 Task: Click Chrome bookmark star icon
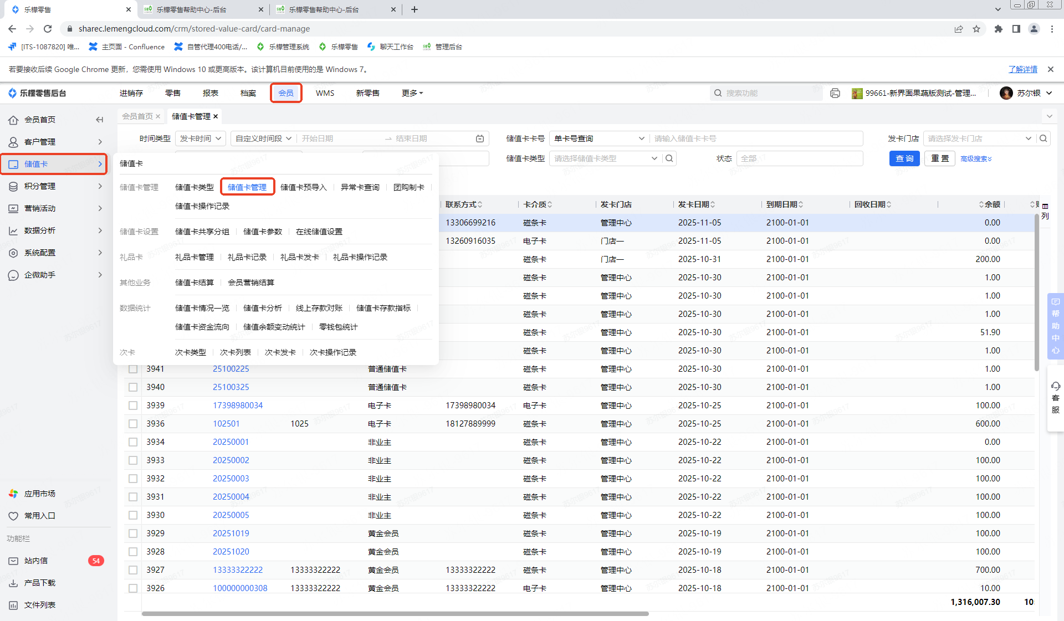pos(976,29)
